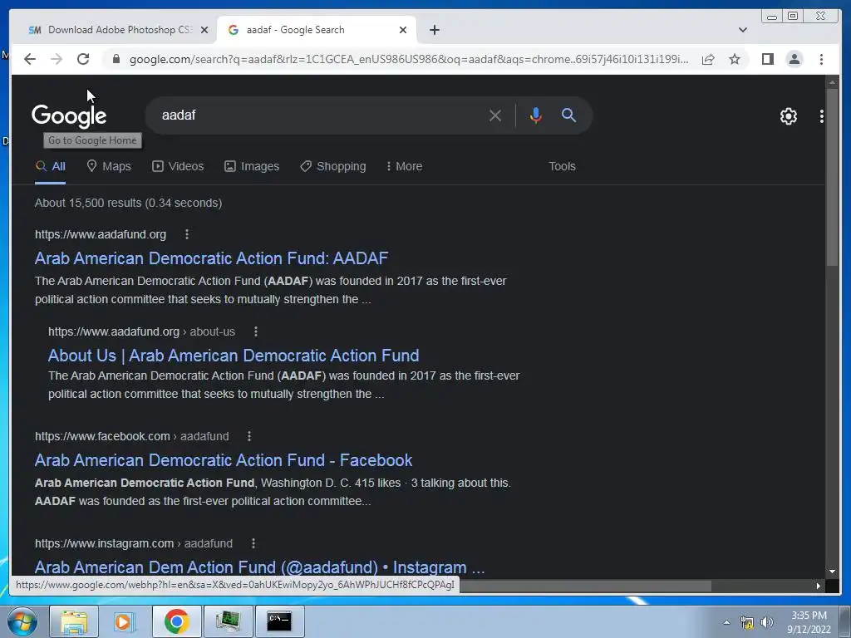Select the aadaf - Google Search tab
Image resolution: width=851 pixels, height=638 pixels.
click(x=317, y=30)
